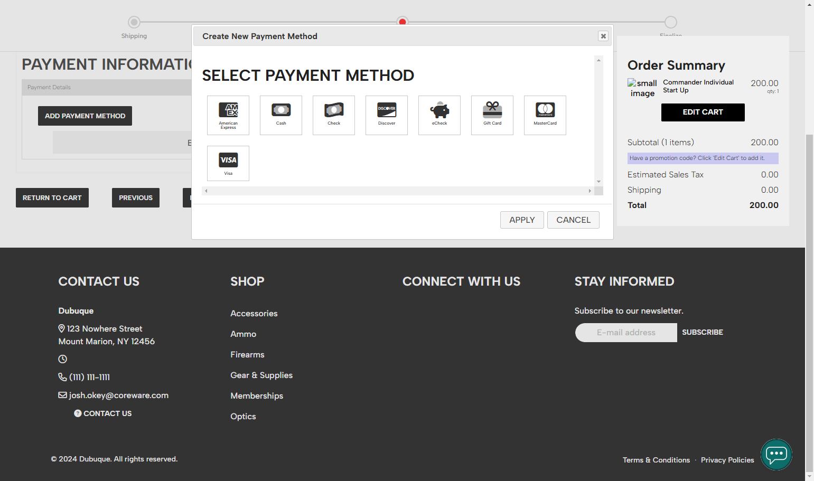Screen dimensions: 814x481
Task: Click the page scrollbar down arrow
Action: coord(810,476)
